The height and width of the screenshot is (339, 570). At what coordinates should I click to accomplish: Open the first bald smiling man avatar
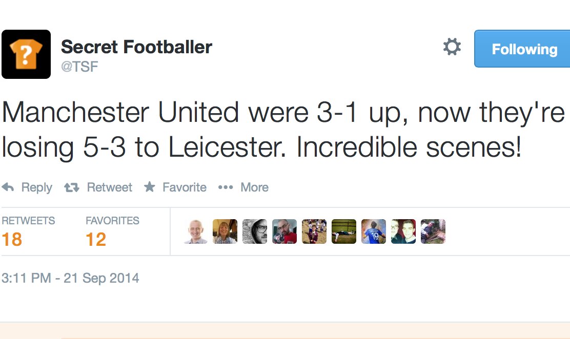(x=196, y=231)
